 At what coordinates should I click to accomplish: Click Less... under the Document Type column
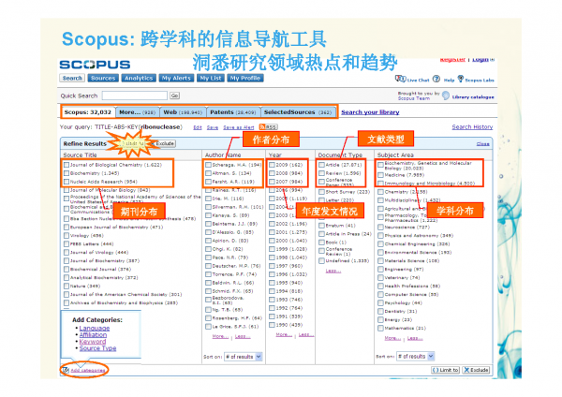tap(333, 271)
